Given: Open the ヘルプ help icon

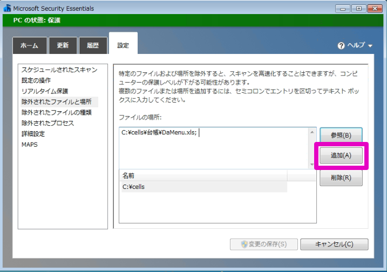Looking at the screenshot, I should tap(341, 46).
